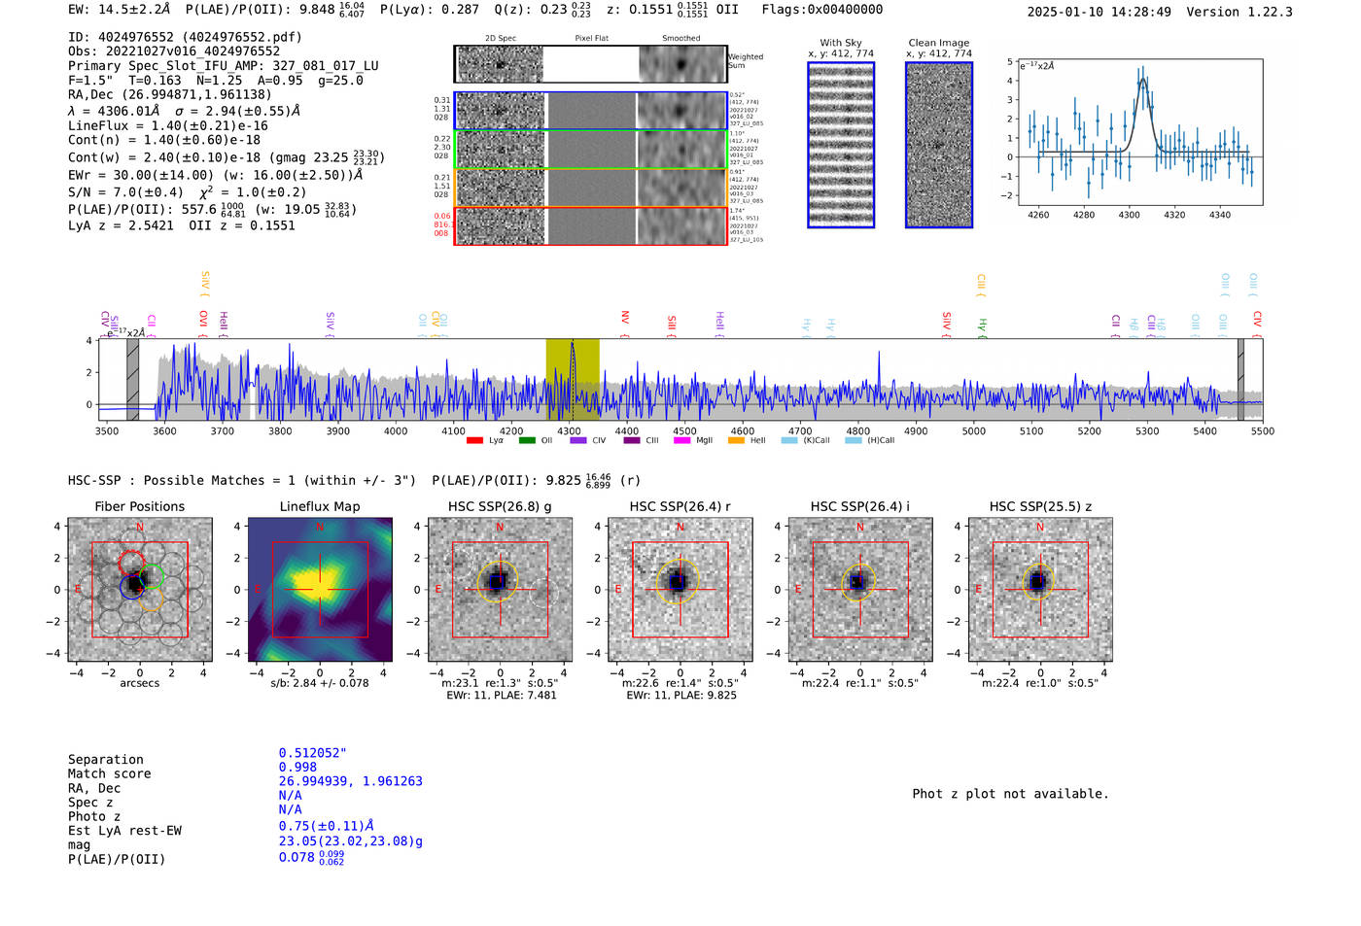Click the Lyα red legend swatch

[474, 440]
